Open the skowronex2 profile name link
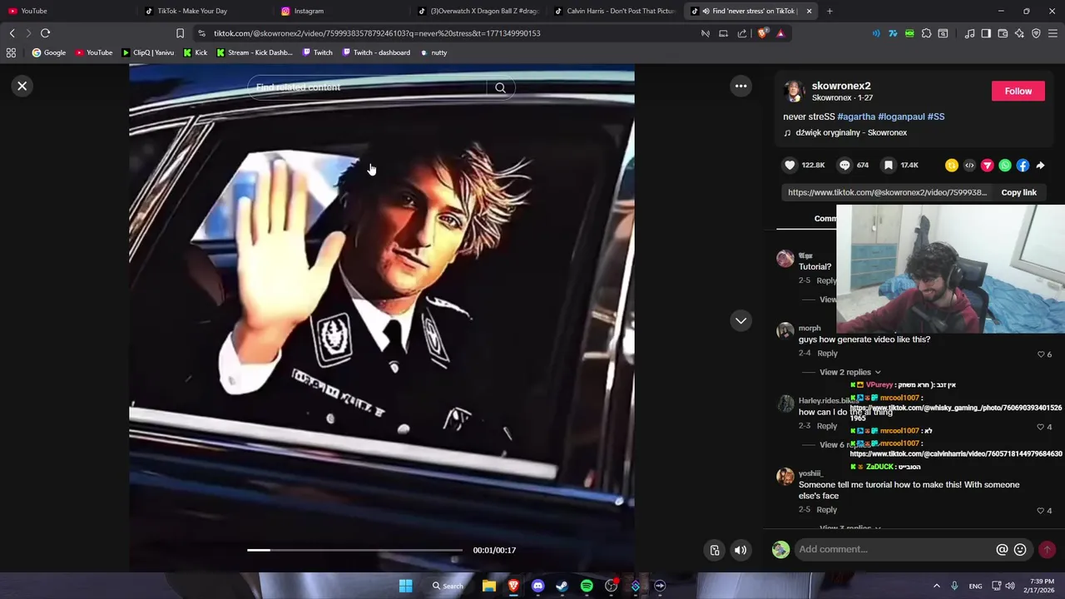 pos(840,86)
